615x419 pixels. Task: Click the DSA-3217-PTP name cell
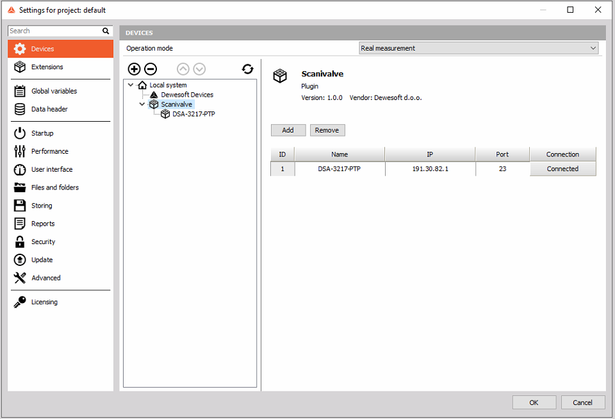pyautogui.click(x=340, y=168)
